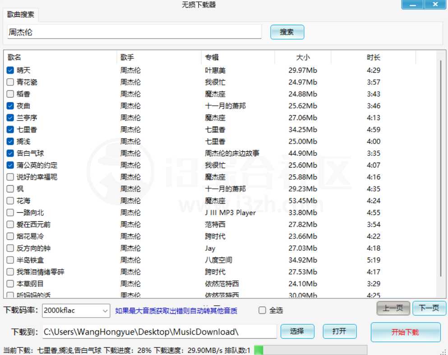Sort list by 大小 column header
Screen dimensions: 448x355
(303, 57)
